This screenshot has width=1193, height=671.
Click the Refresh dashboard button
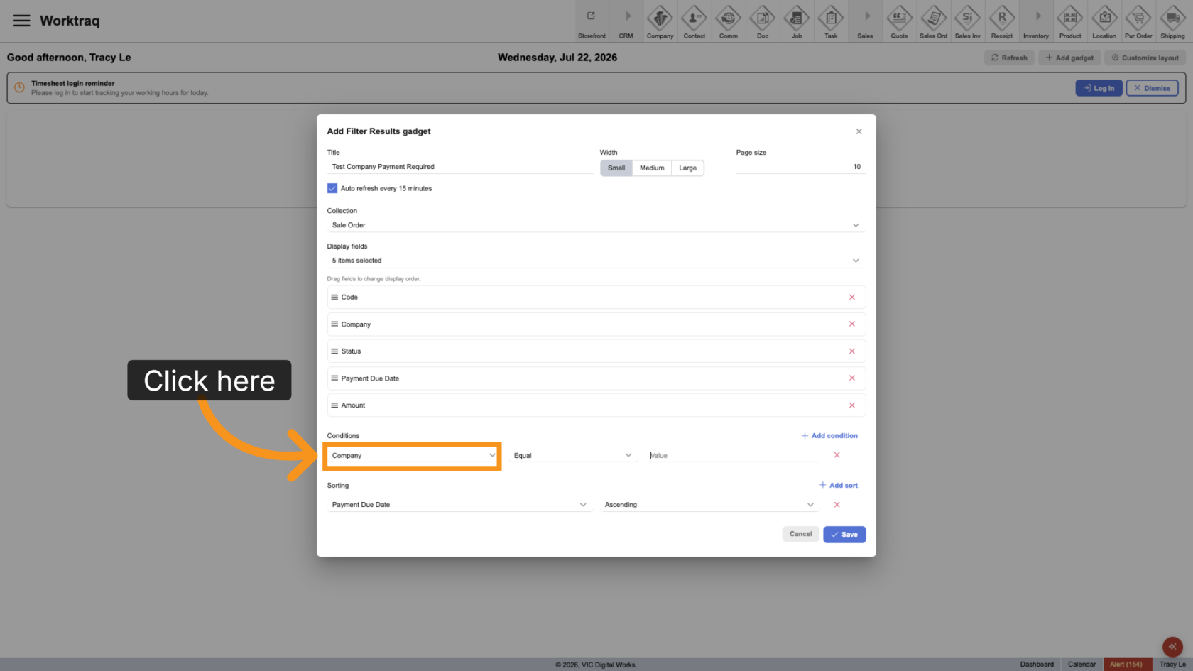[x=1009, y=58]
